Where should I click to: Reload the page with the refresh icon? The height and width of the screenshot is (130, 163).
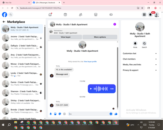coord(12,8)
